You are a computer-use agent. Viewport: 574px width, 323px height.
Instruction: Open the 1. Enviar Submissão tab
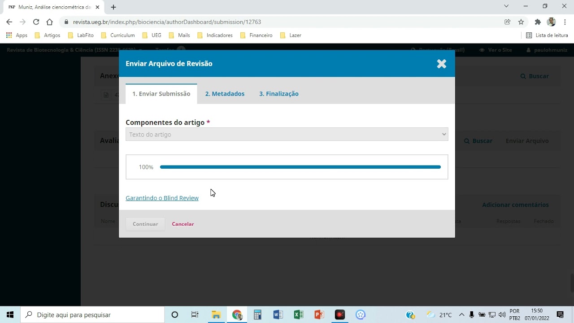tap(161, 94)
